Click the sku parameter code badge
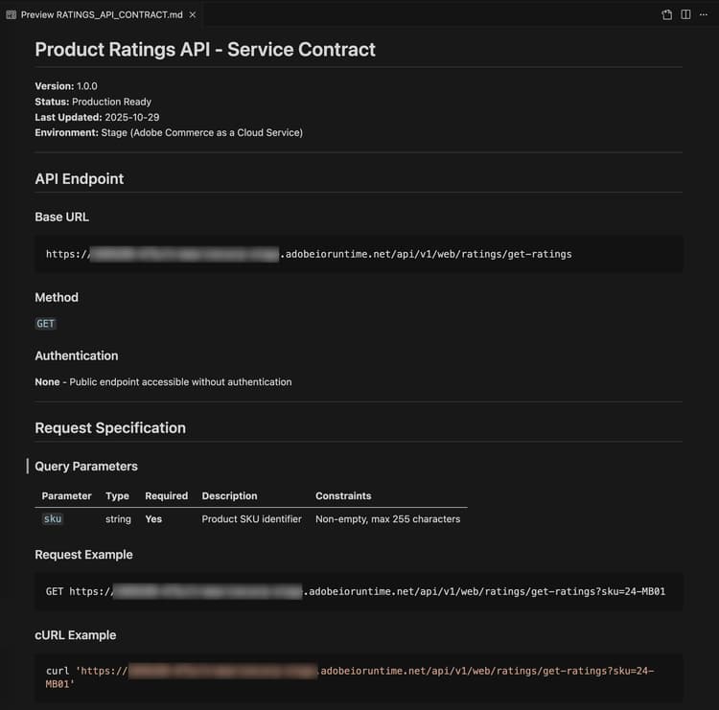 pos(53,519)
